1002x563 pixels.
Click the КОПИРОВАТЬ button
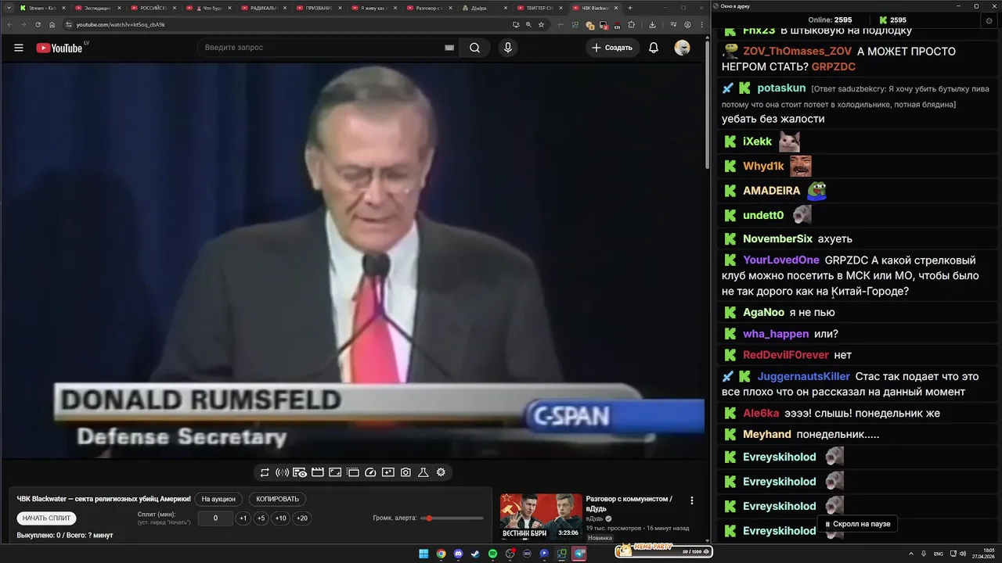tap(278, 499)
